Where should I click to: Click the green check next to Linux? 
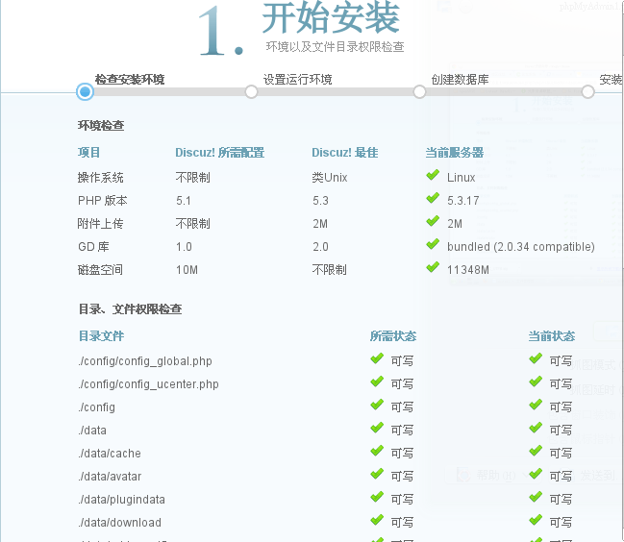point(433,175)
